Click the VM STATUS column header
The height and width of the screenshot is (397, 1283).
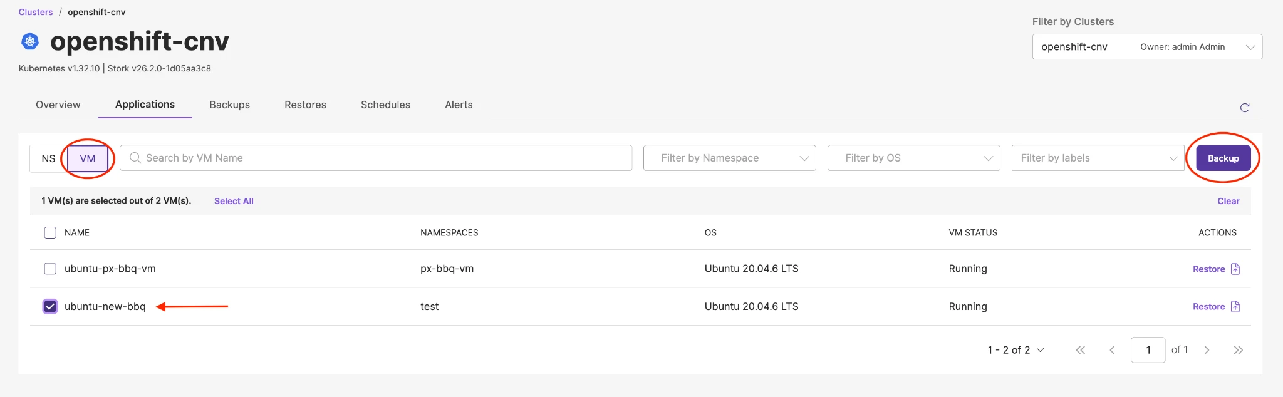(973, 233)
